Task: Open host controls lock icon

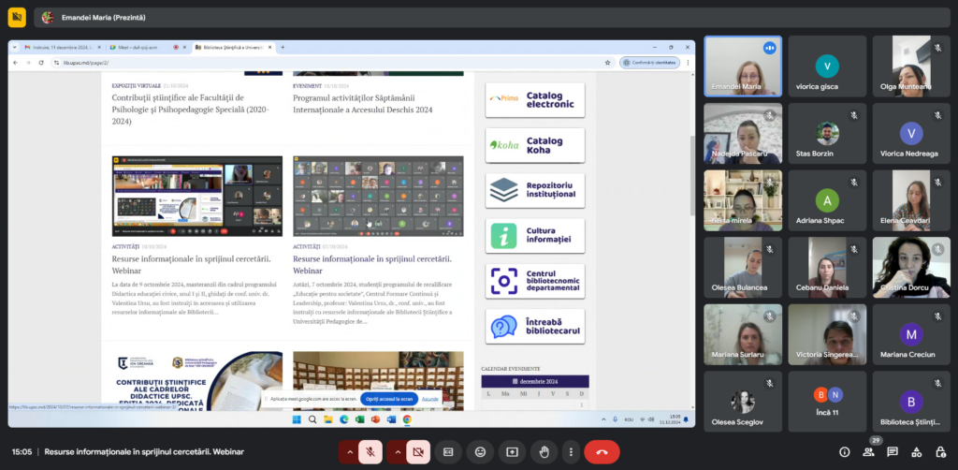Action: (940, 452)
